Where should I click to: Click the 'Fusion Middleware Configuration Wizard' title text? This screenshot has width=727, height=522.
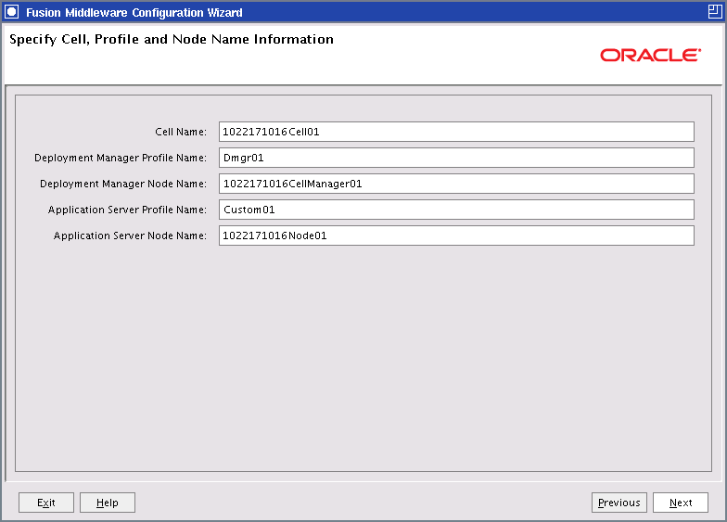point(134,13)
